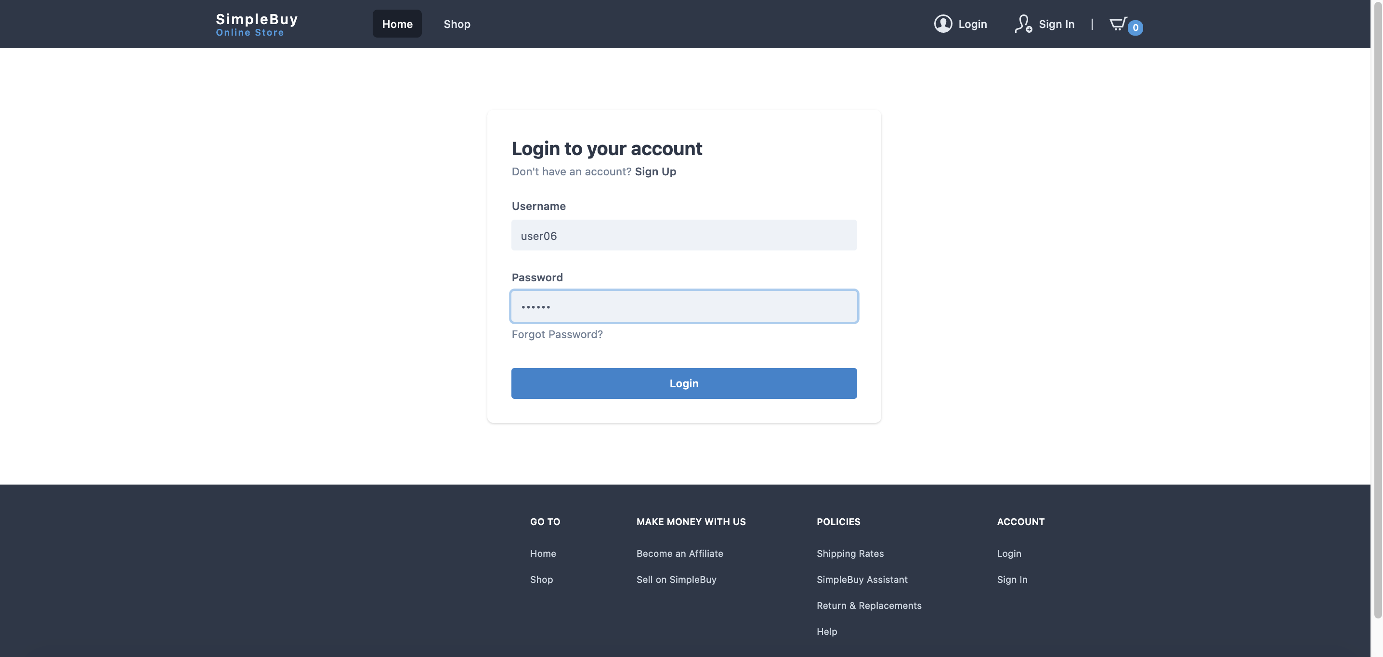Open Home link in GO TO footer
This screenshot has height=657, width=1383.
coord(543,553)
